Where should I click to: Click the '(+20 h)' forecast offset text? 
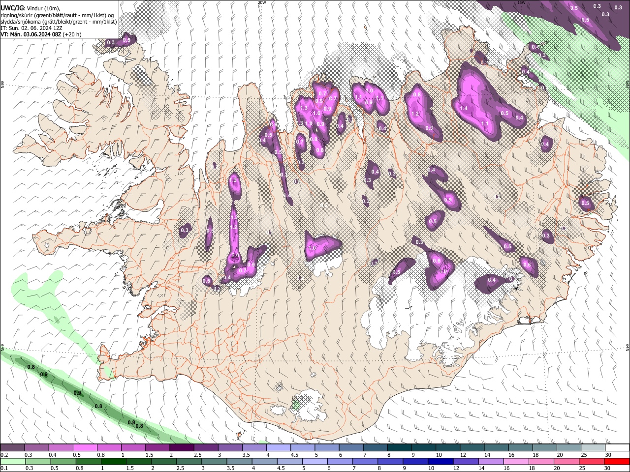72,34
